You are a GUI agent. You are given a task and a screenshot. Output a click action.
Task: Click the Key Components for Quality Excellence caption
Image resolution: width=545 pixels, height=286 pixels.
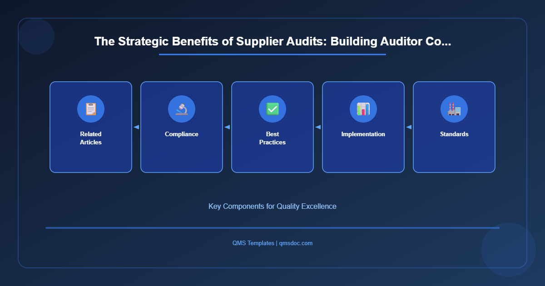(272, 206)
